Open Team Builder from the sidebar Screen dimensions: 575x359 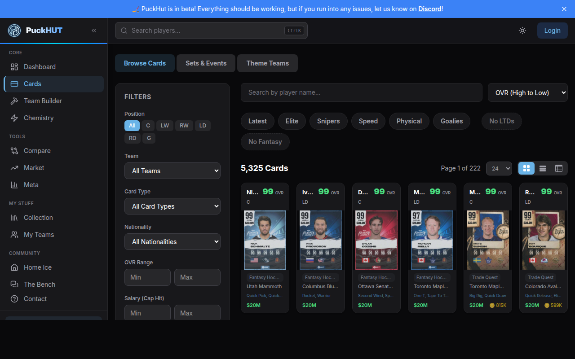43,101
